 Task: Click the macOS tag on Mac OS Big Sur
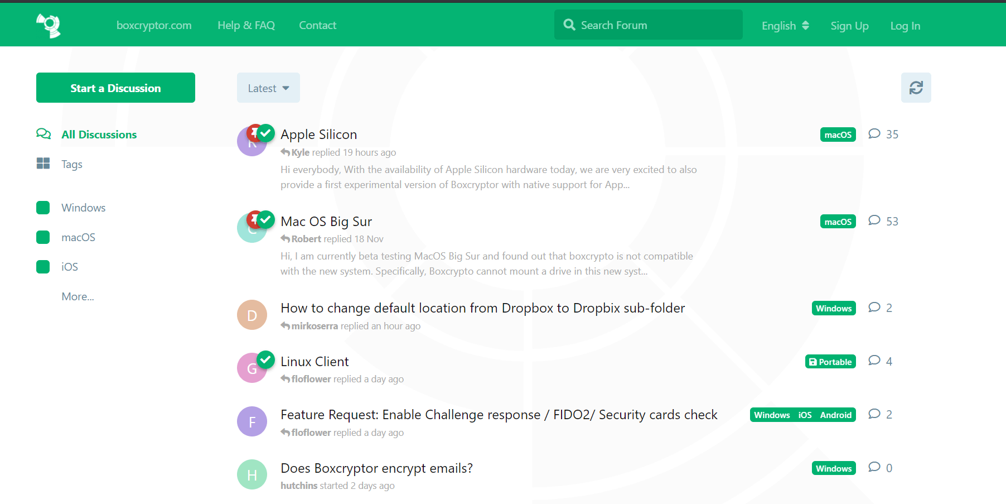(838, 222)
